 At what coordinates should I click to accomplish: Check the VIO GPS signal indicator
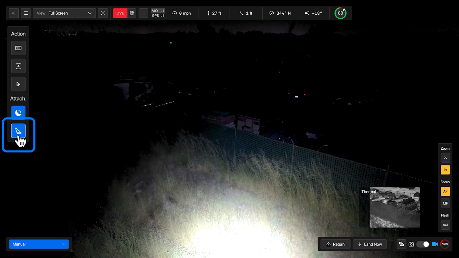(158, 13)
